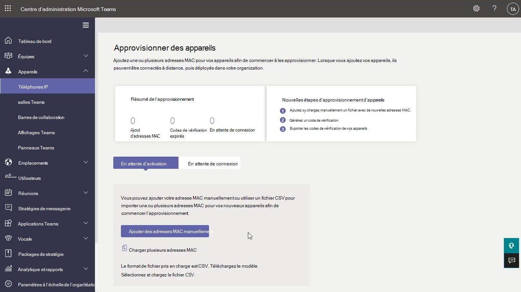Expand the Équipes section chevron

86,56
